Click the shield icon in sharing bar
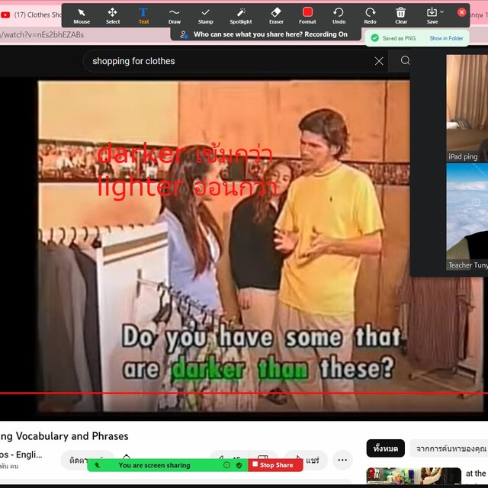The width and height of the screenshot is (488, 488). [239, 465]
